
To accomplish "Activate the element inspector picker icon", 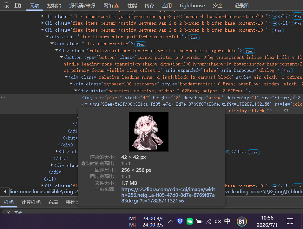I will pyautogui.click(x=6, y=5).
